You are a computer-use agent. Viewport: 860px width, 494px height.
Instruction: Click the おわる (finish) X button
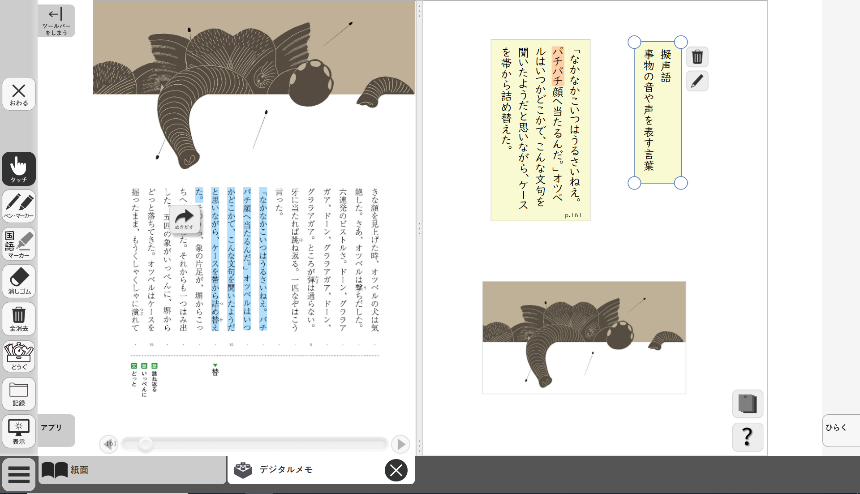coord(19,94)
